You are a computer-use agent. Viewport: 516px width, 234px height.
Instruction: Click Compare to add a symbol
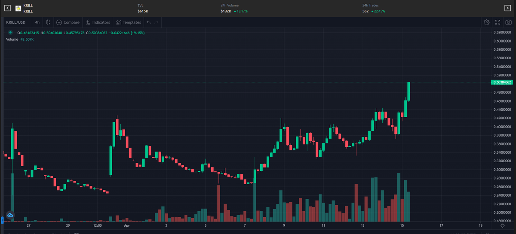point(68,22)
